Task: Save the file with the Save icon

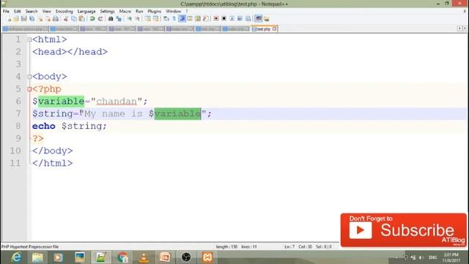Action: pyautogui.click(x=23, y=18)
